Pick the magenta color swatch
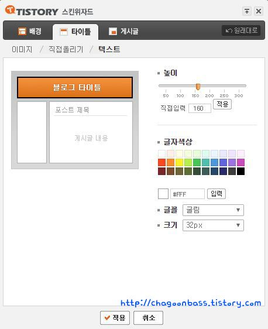The width and height of the screenshot is (268, 329). click(x=240, y=162)
